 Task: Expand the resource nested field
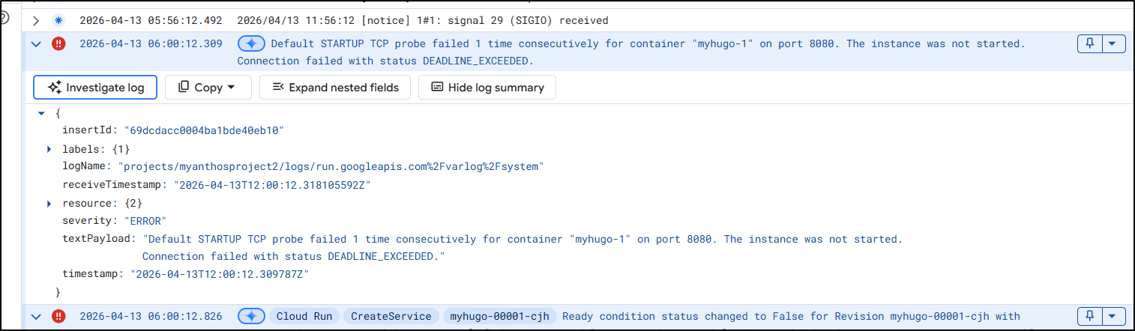pos(49,203)
